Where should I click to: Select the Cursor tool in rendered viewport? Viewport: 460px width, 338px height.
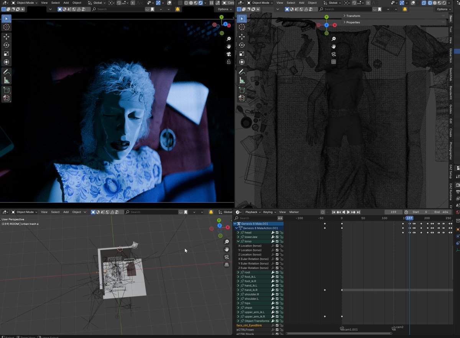click(7, 27)
